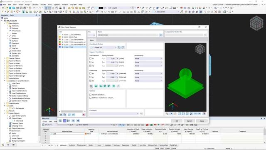
Task: Click the yellow swatch of list item 2
Action: tap(60, 37)
